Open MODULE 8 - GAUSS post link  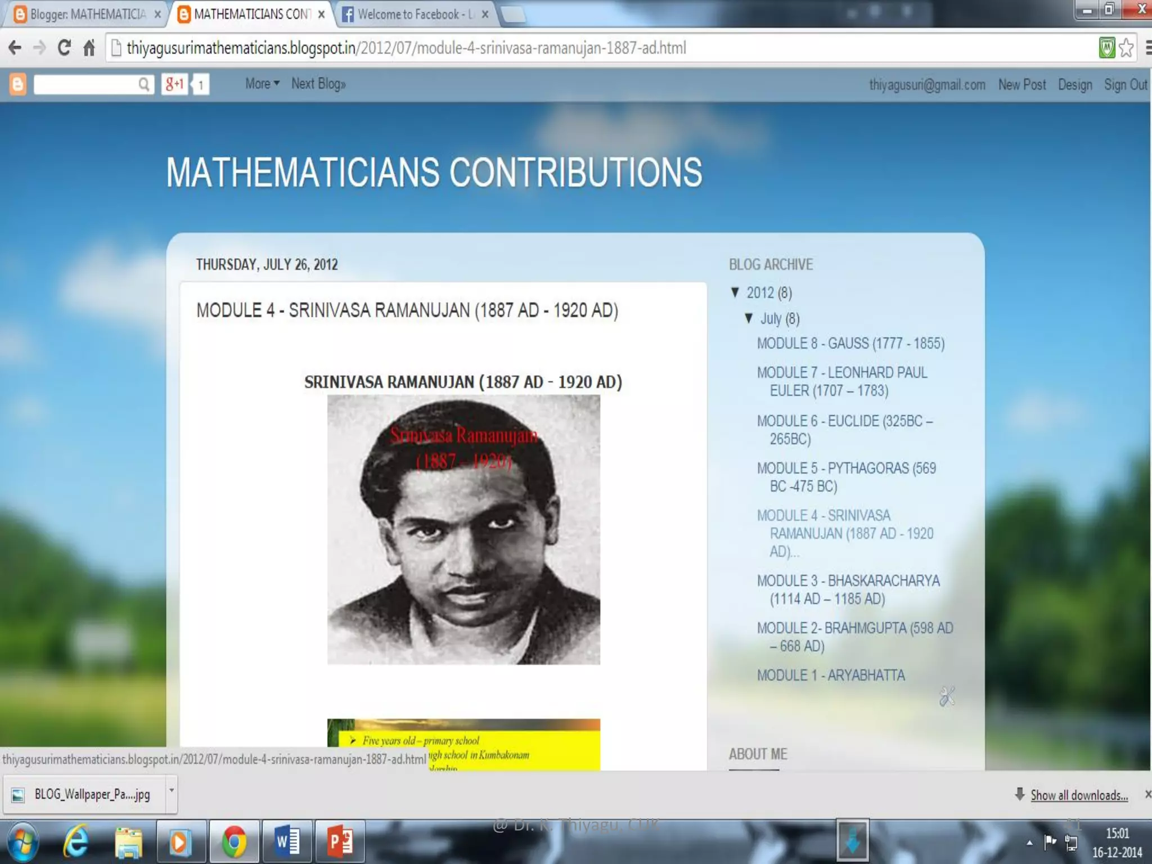[x=850, y=343]
